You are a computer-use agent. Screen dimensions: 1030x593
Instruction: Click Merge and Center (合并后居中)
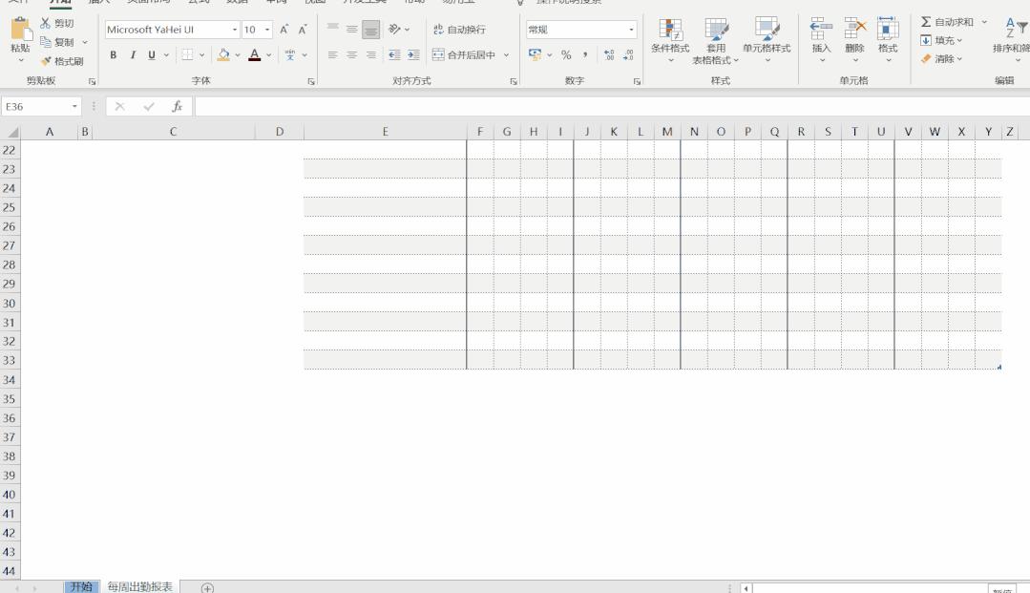coord(464,55)
